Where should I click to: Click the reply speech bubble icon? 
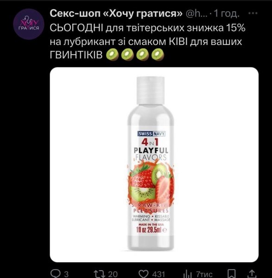click(55, 274)
